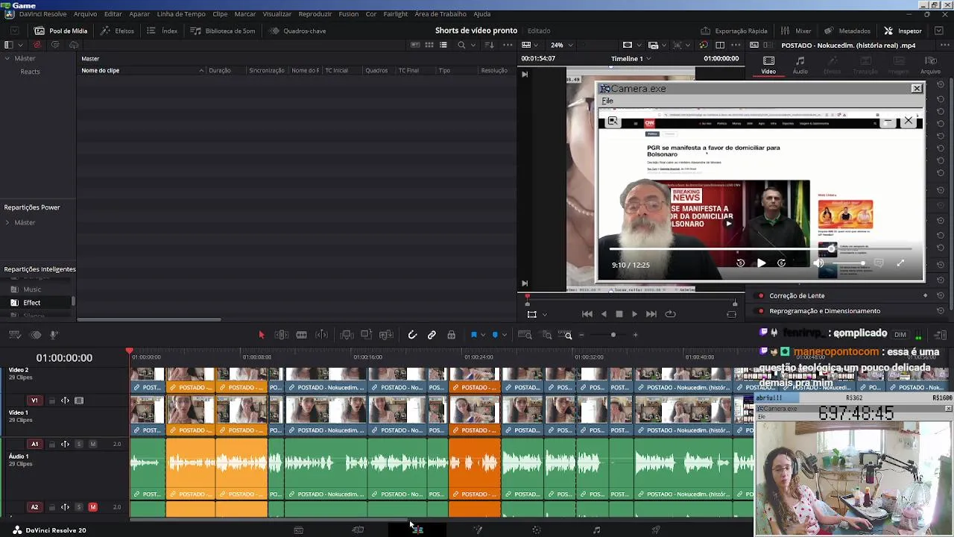
Task: Solo audio track A1
Action: (x=79, y=444)
